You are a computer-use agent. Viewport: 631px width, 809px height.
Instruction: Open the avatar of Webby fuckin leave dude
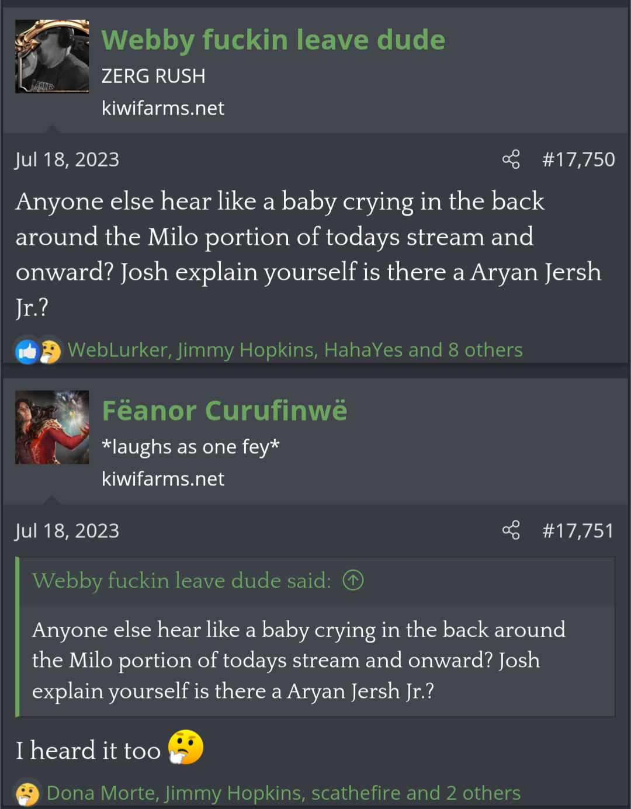[x=52, y=57]
